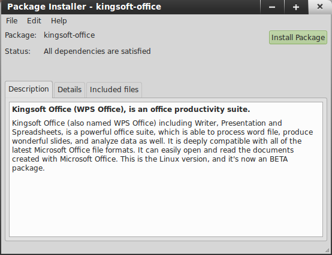Click the 'All dependencies are satisfied' status text
This screenshot has height=255, width=332.
(97, 51)
